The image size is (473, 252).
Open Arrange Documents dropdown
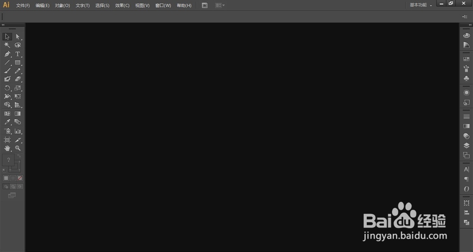click(x=220, y=5)
